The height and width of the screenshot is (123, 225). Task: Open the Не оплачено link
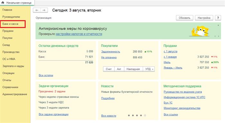109,57
